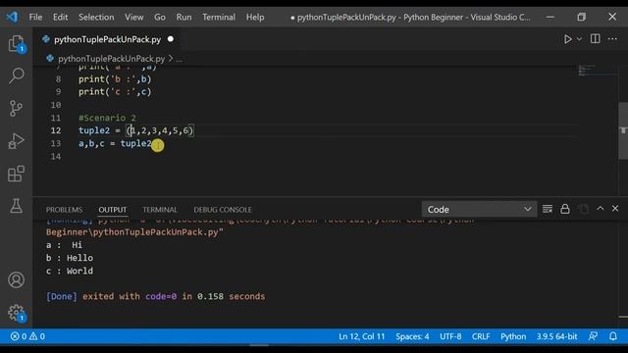628x353 pixels.
Task: Switch to the PROBLEMS panel tab
Action: click(64, 210)
